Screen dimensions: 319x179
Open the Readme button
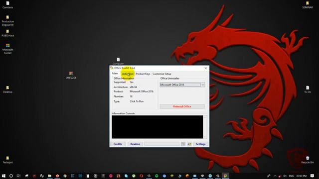pyautogui.click(x=135, y=144)
